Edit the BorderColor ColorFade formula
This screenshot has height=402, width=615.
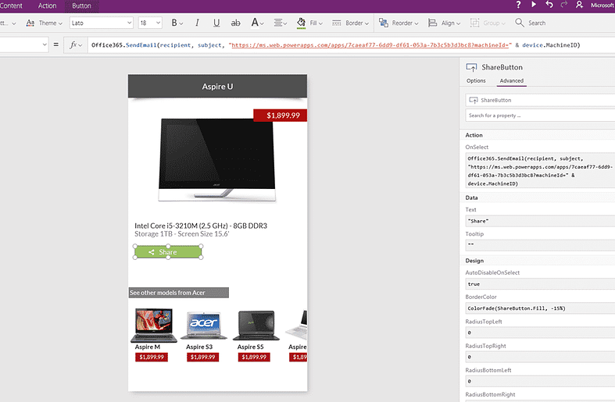540,308
